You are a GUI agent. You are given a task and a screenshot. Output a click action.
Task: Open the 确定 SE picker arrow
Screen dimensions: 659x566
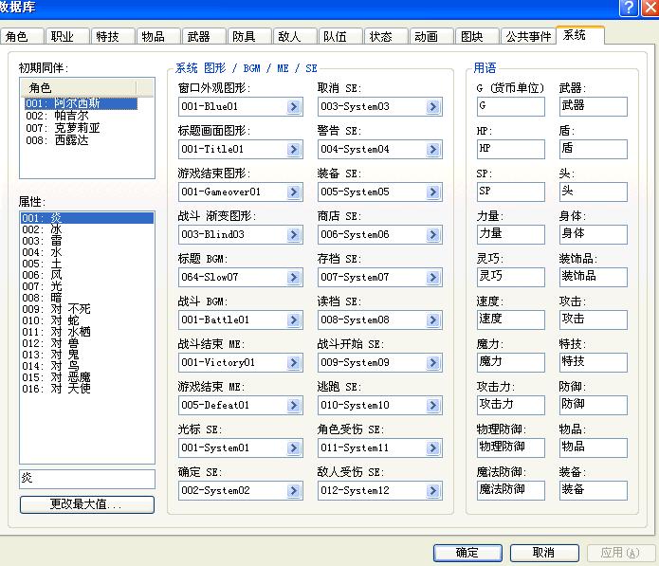294,491
